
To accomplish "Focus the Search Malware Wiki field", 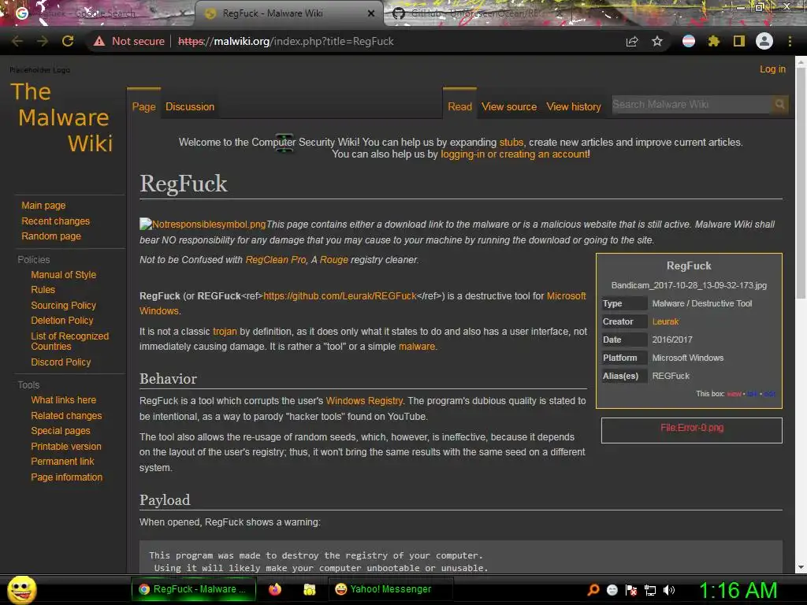I will pos(691,105).
